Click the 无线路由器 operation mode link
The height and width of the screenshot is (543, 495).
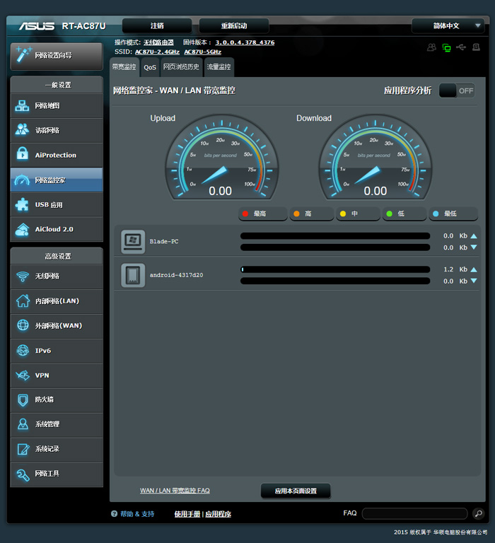158,42
